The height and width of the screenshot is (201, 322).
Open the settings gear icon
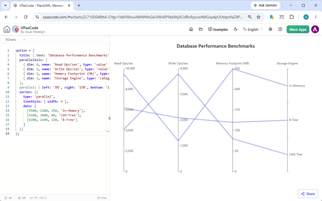pos(270,29)
